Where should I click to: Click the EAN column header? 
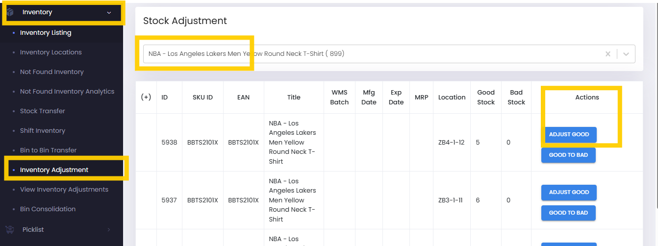243,98
